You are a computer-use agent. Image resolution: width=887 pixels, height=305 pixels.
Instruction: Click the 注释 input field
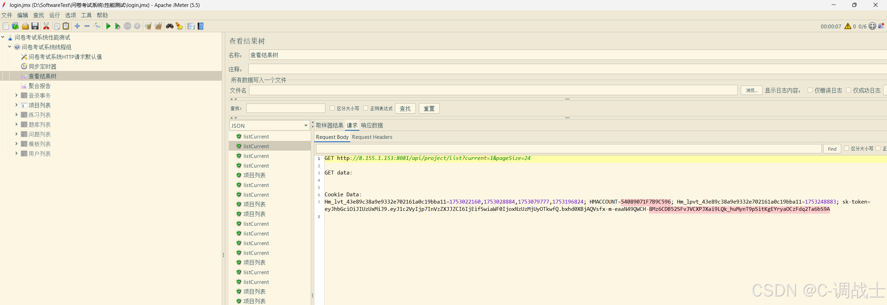[x=568, y=69]
